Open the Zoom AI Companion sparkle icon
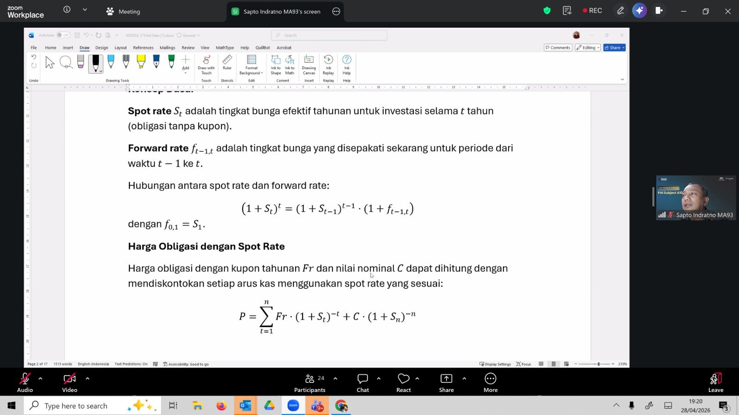The width and height of the screenshot is (739, 415). click(640, 11)
